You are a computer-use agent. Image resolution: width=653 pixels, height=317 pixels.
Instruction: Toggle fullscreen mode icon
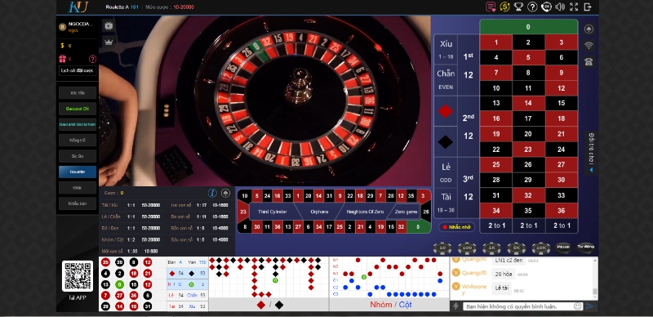coord(574,7)
